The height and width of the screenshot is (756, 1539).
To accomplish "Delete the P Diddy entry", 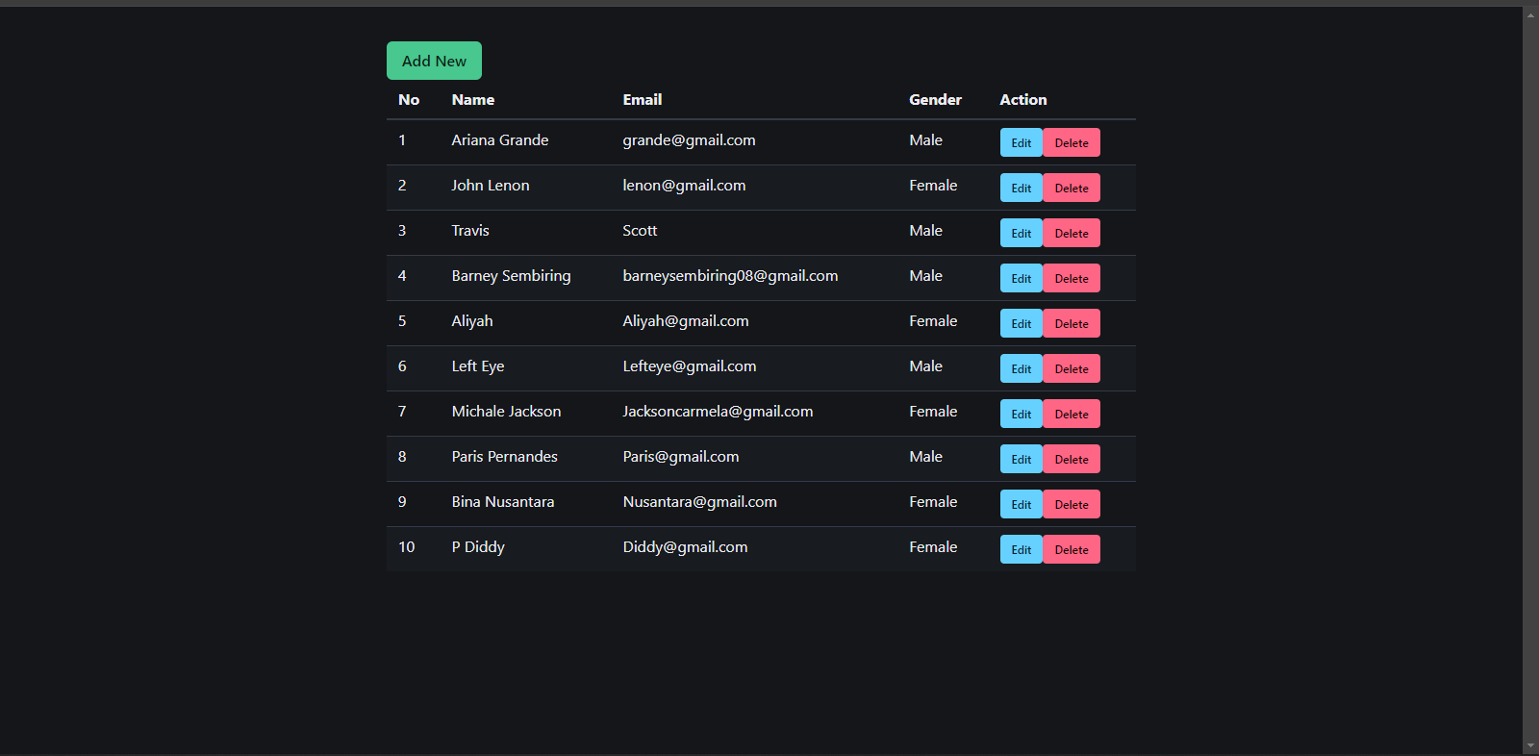I will pyautogui.click(x=1071, y=549).
